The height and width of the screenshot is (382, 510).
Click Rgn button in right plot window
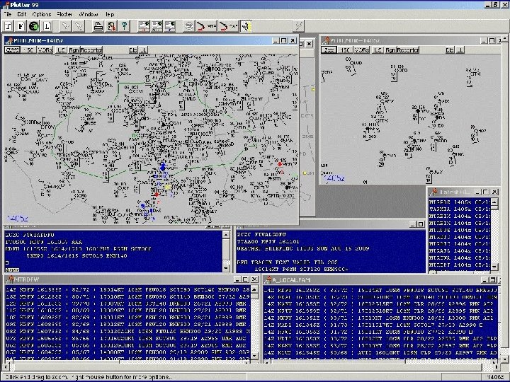[x=390, y=50]
